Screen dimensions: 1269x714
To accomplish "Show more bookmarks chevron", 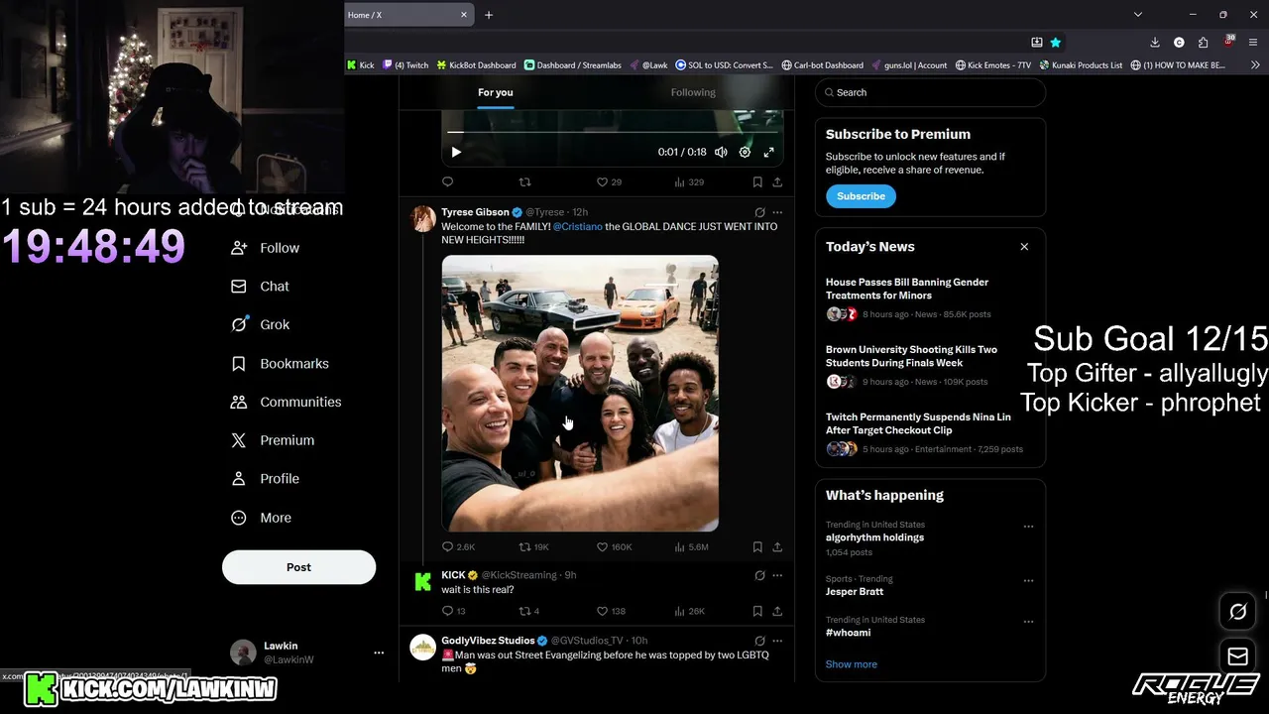I will click(1255, 64).
